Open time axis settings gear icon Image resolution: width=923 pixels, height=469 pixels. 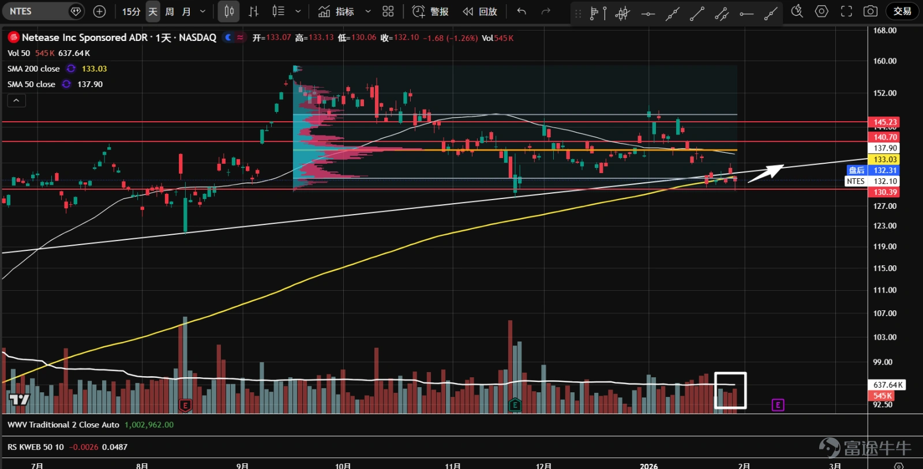click(x=898, y=465)
